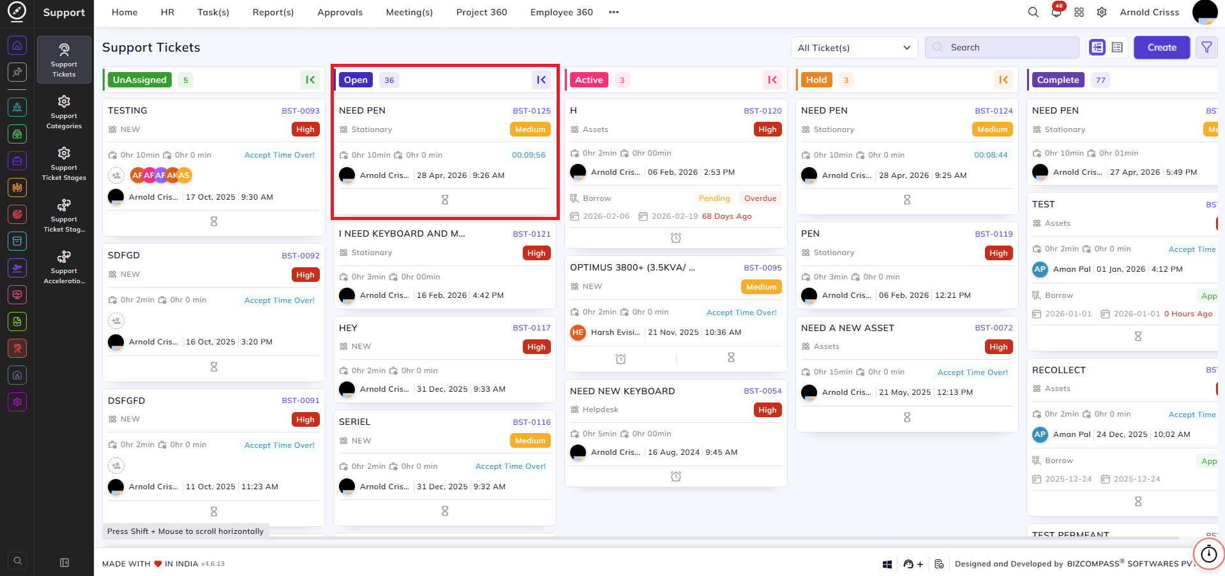Open the settings gear in top header

coord(1102,12)
